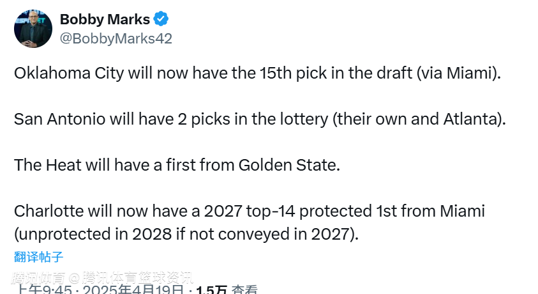This screenshot has width=538, height=294.
Task: Click the San Antonio lottery picks sentence
Action: coord(255,119)
